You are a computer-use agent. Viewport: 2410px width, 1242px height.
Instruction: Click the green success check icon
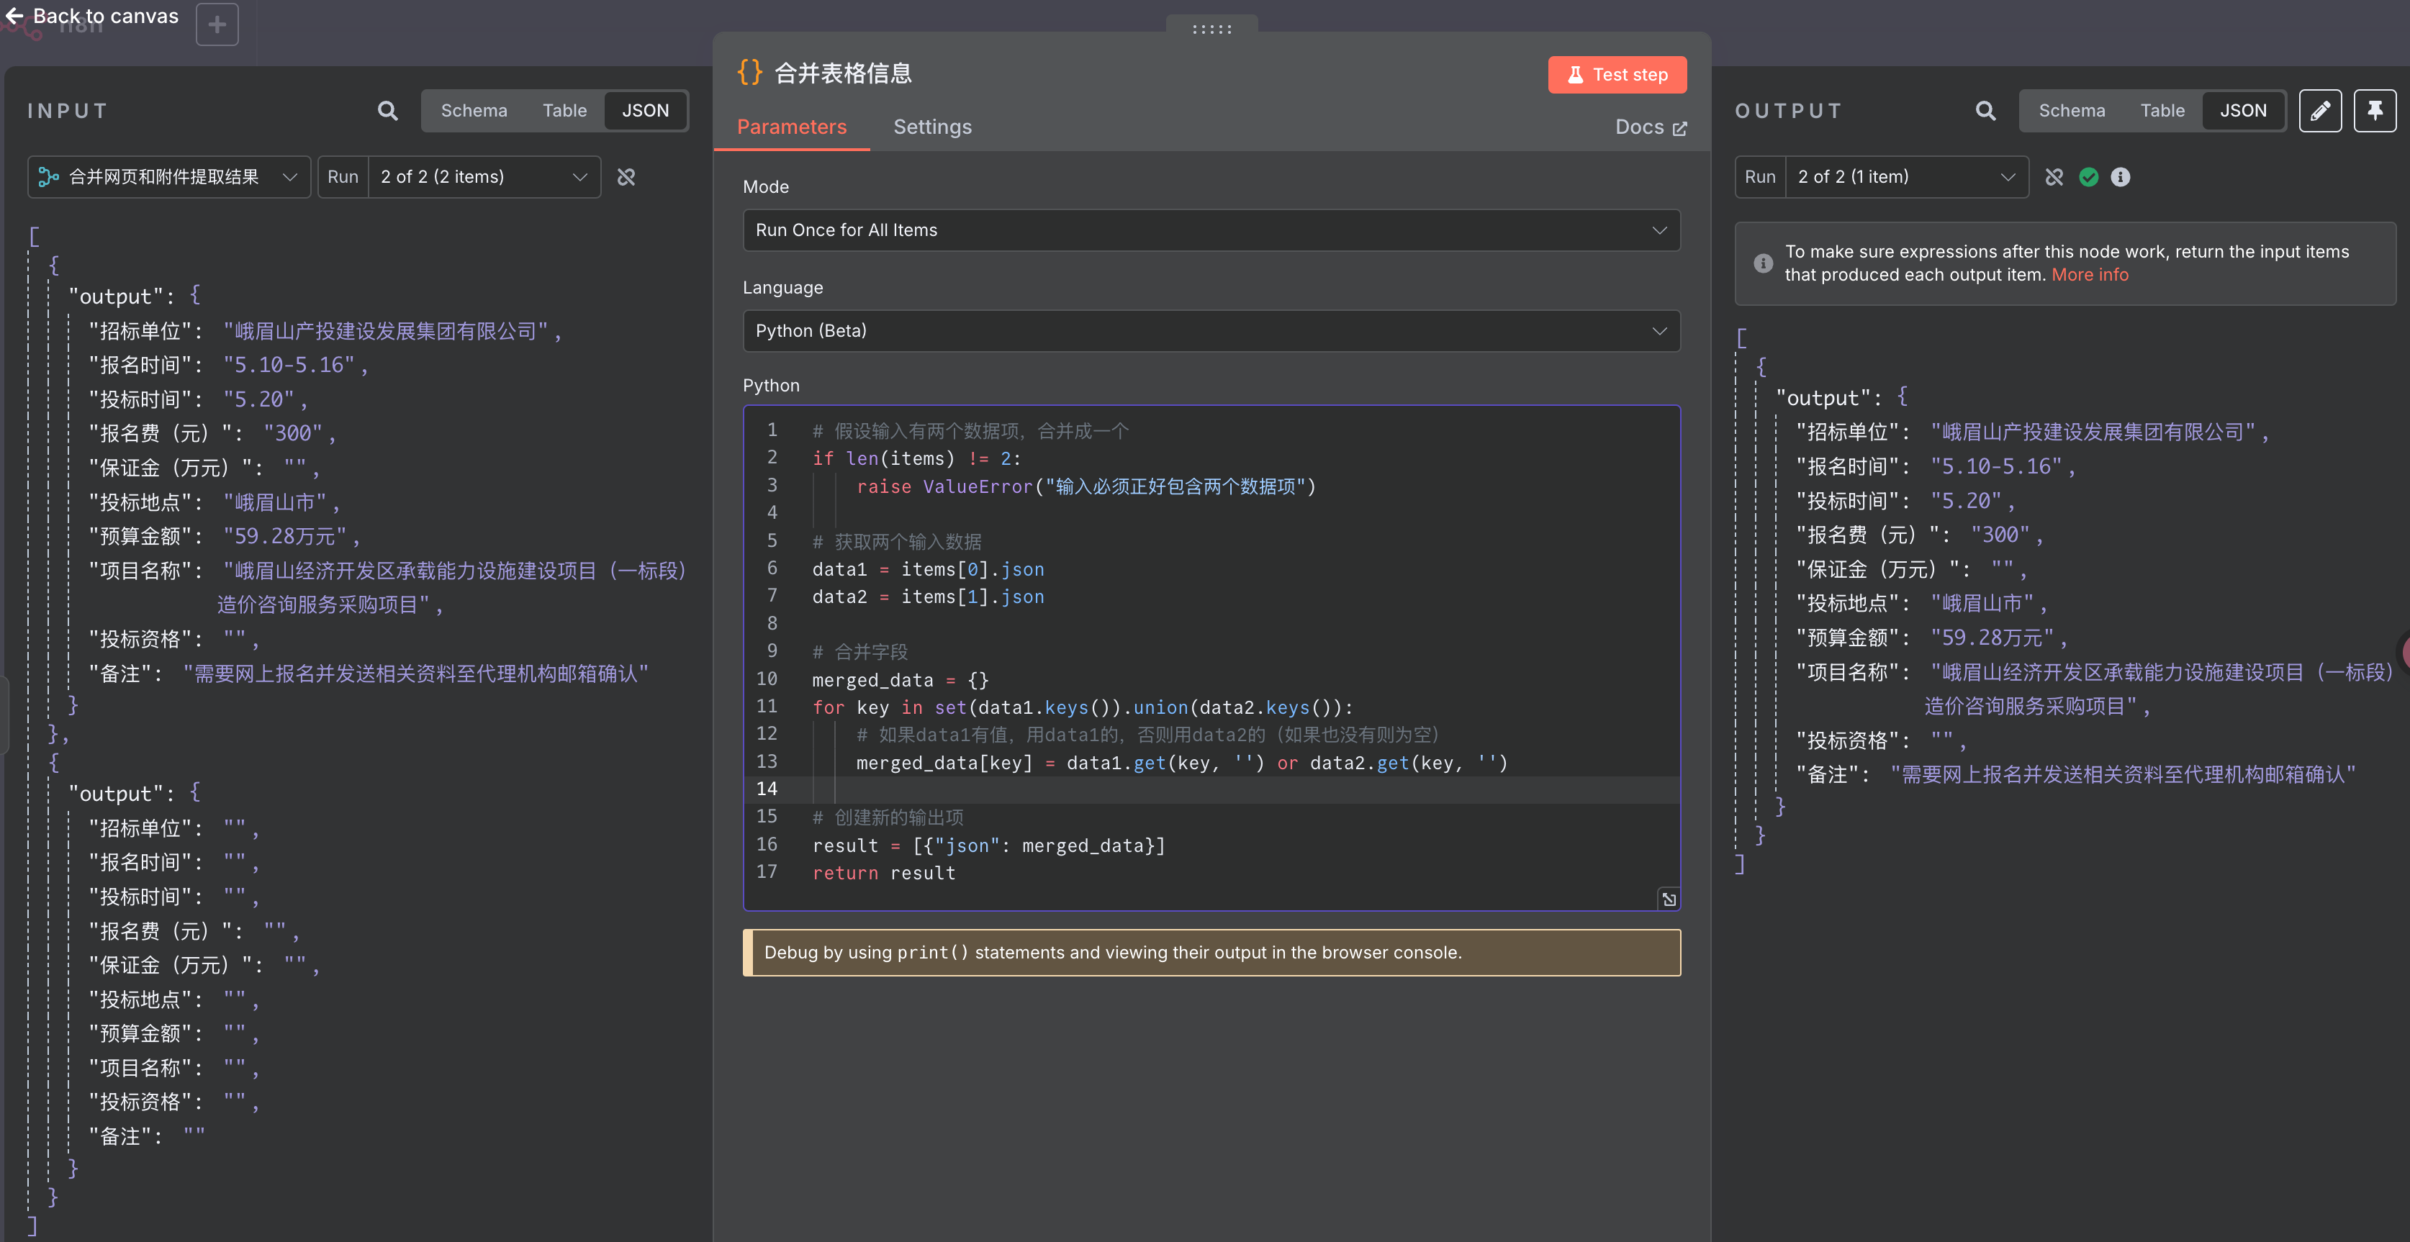[x=2088, y=177]
